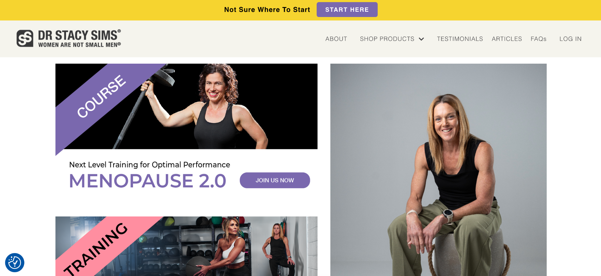
Task: Expand the Shop Products chevron arrow
Action: pyautogui.click(x=421, y=39)
